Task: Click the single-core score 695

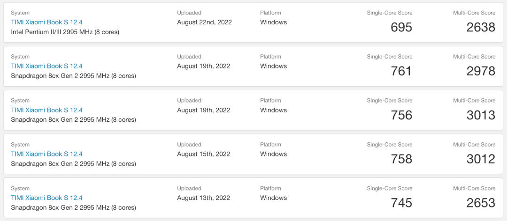Action: [x=401, y=28]
